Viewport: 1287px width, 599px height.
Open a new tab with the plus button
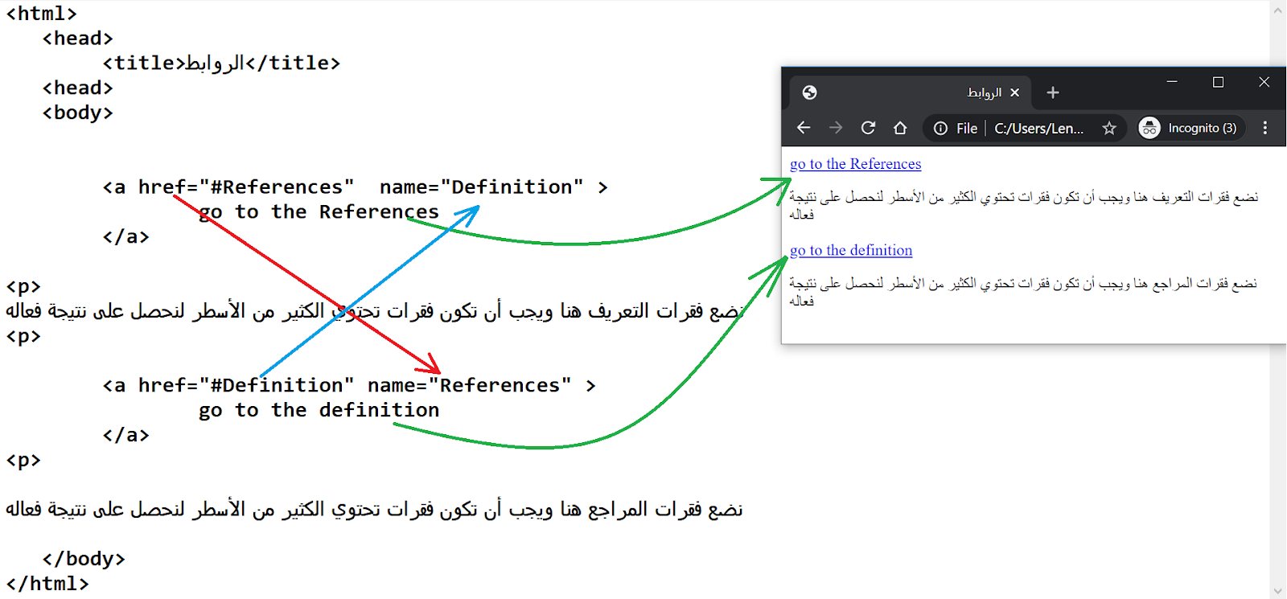(1052, 92)
